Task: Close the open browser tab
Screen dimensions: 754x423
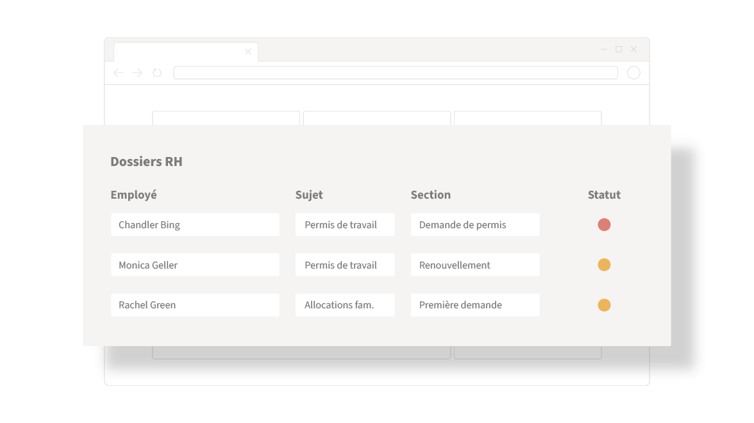Action: pyautogui.click(x=247, y=51)
